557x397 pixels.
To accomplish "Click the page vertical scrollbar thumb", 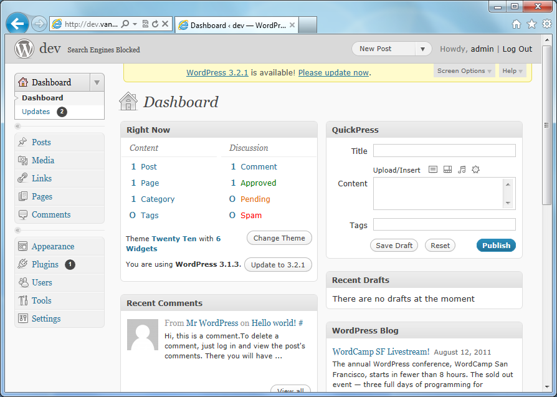I will (546, 125).
